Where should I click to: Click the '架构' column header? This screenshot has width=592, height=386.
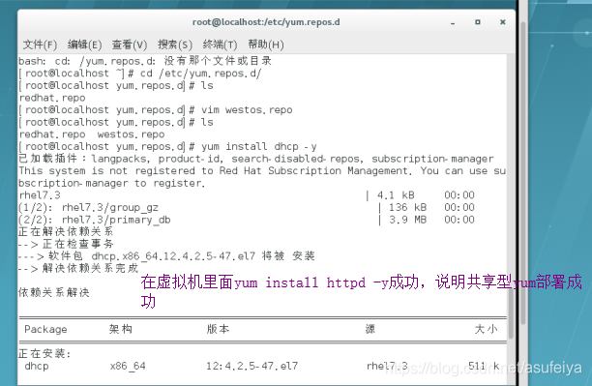click(121, 329)
